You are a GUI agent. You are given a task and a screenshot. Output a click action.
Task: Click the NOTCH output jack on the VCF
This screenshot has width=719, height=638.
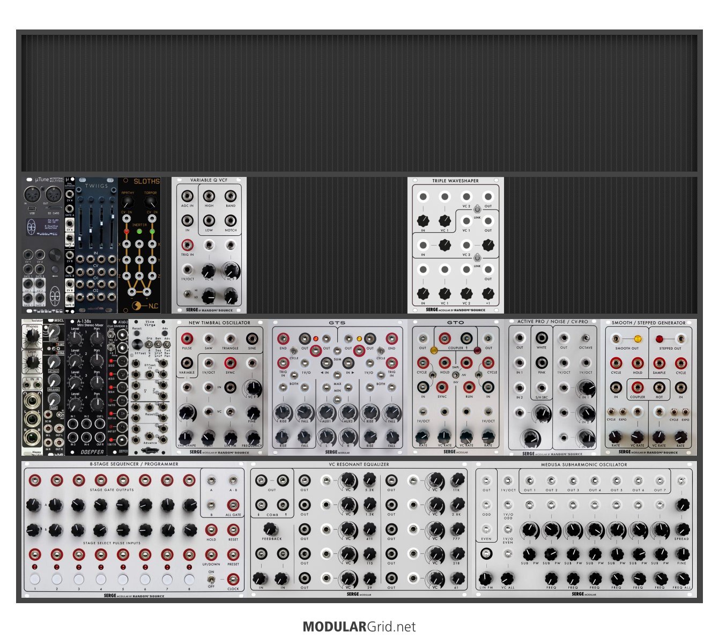231,220
